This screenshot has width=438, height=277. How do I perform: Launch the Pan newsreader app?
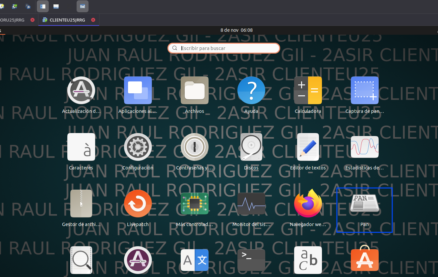point(365,204)
